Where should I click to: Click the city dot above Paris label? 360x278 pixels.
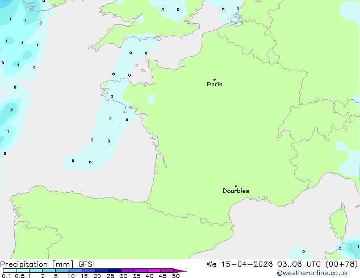[215, 79]
